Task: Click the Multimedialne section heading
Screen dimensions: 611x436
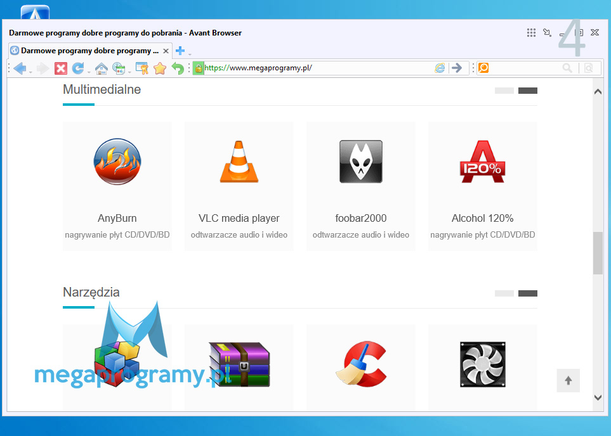Action: click(102, 89)
